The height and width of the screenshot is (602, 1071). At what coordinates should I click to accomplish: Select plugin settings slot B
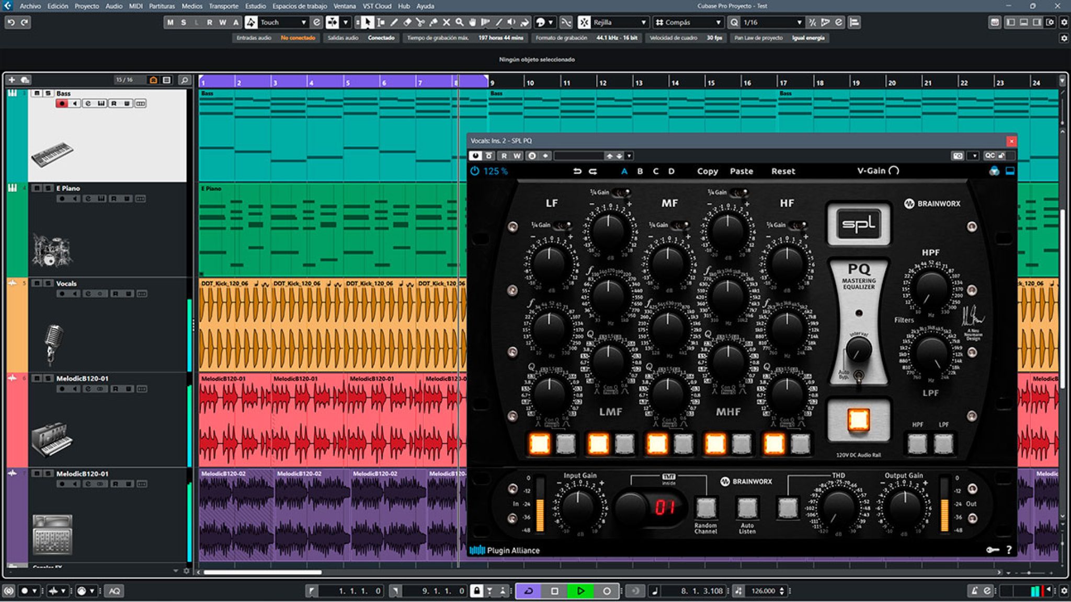(640, 171)
